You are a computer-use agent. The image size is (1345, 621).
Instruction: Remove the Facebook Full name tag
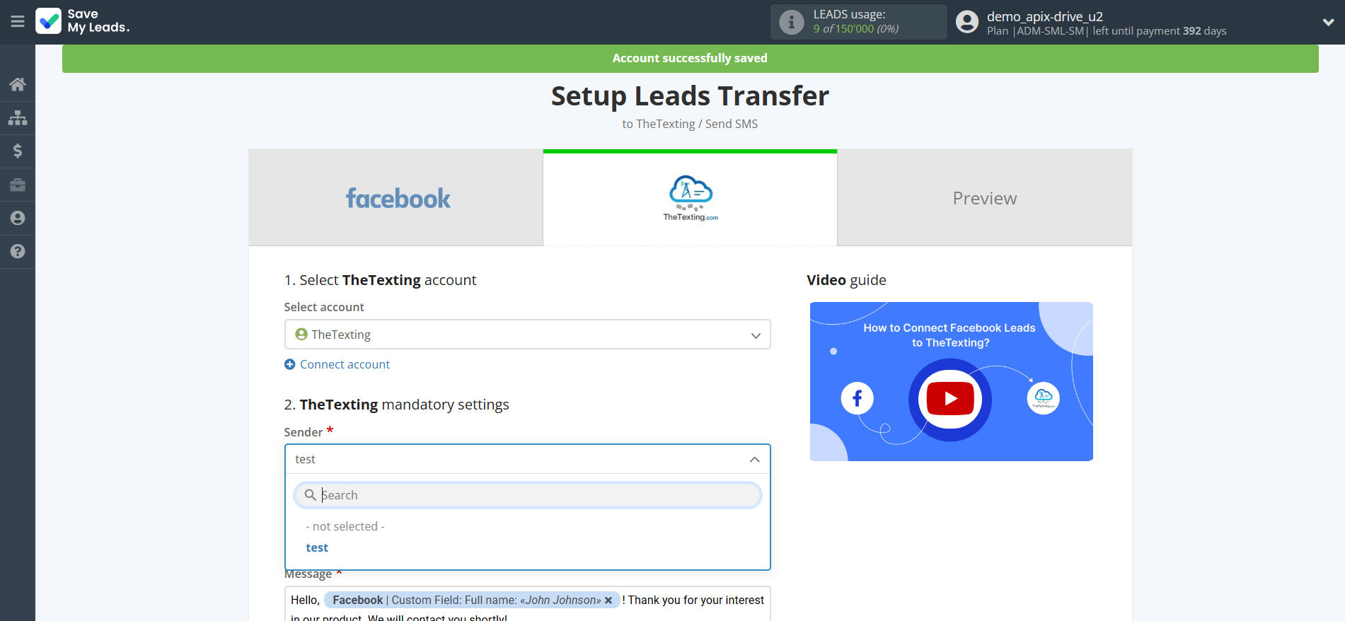pos(608,600)
